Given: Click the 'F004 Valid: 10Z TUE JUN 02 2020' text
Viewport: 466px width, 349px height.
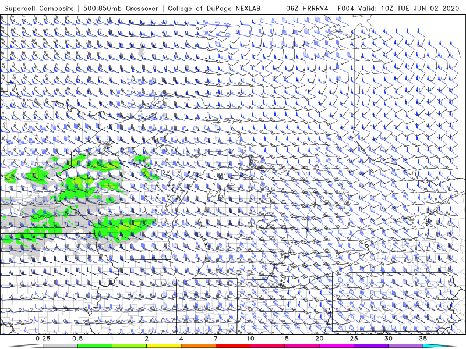Looking at the screenshot, I should click(398, 8).
